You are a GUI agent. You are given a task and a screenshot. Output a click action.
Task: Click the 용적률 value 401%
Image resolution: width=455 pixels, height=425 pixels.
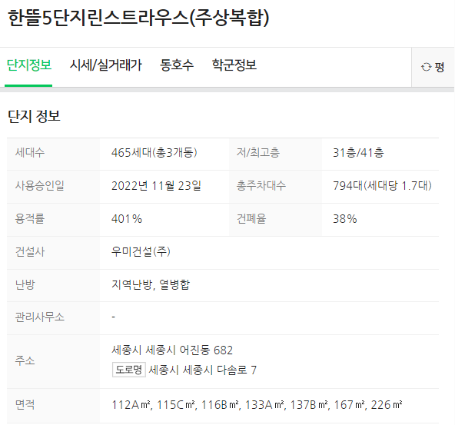point(127,219)
